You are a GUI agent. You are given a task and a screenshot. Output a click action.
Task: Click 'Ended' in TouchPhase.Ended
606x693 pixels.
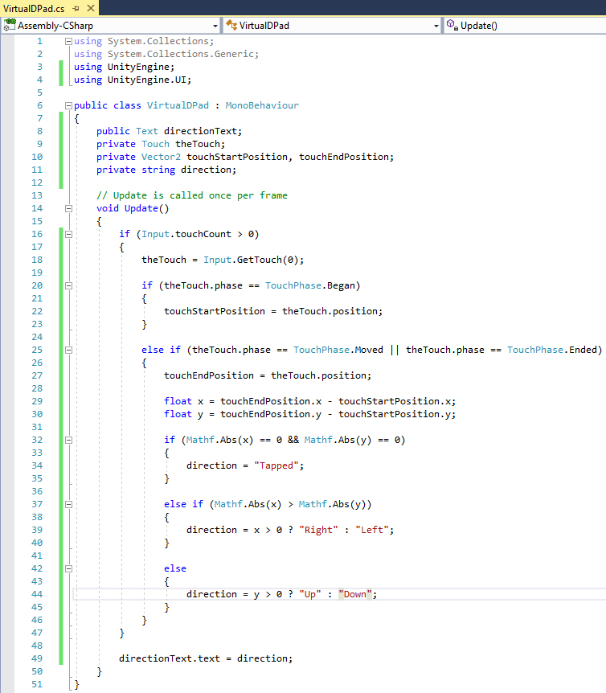coord(583,350)
